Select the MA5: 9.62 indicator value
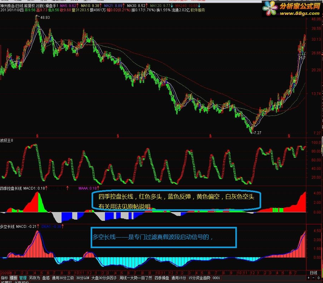 click(x=68, y=5)
